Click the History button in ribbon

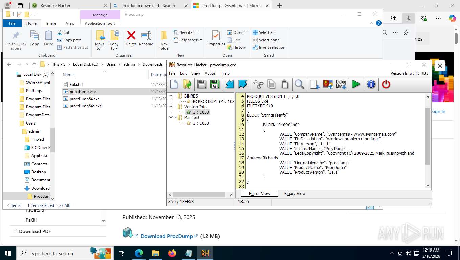tap(236, 47)
